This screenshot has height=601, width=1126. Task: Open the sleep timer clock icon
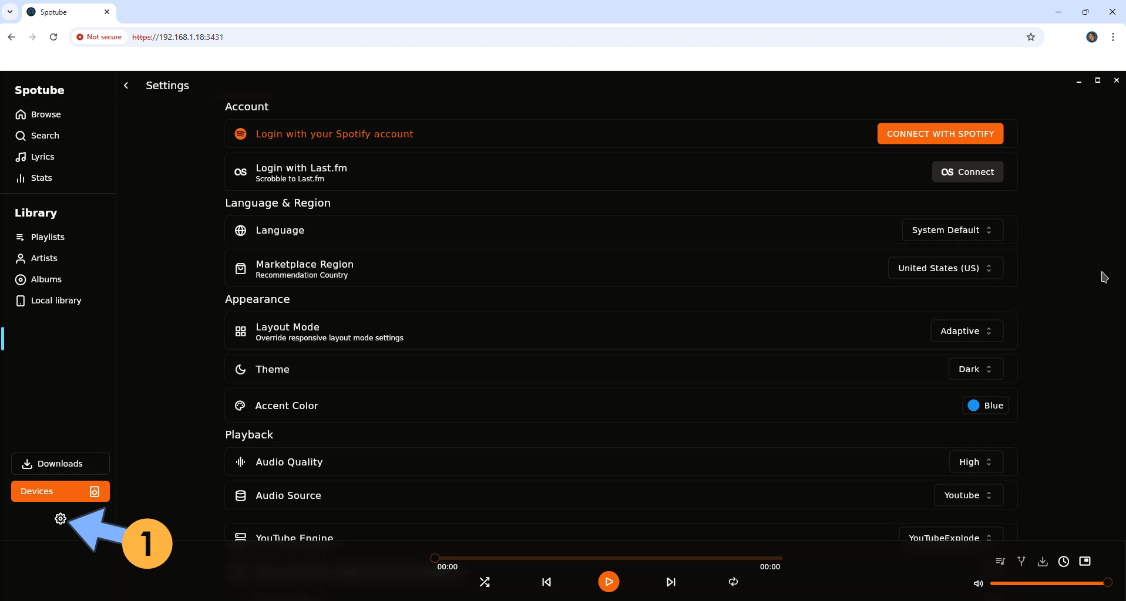pos(1064,562)
